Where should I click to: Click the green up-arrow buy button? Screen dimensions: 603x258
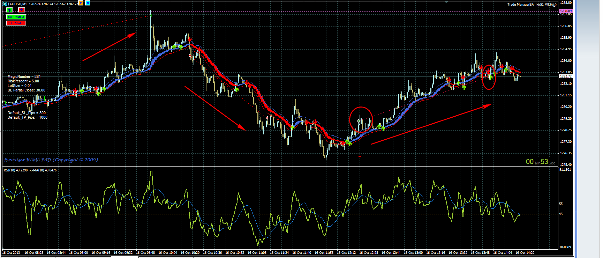(x=9, y=10)
